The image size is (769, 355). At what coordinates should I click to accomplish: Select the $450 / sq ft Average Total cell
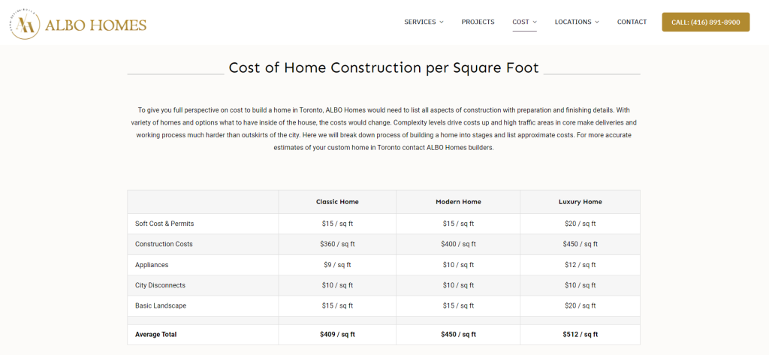[x=458, y=335]
